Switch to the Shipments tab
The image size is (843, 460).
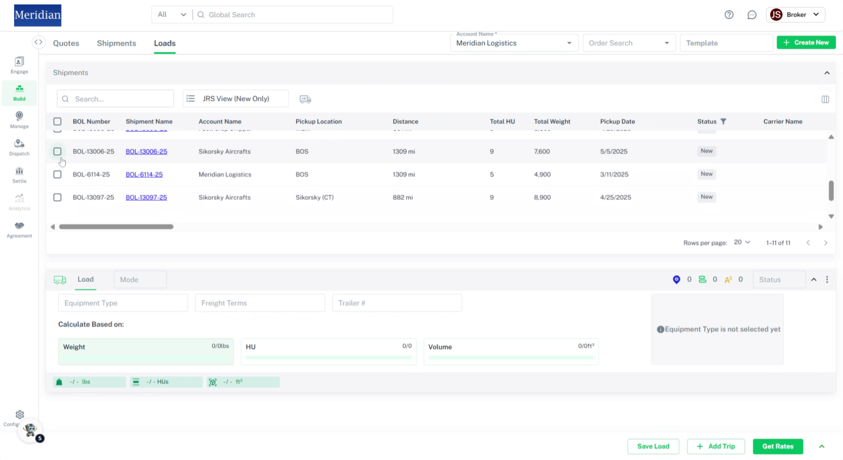coord(116,43)
